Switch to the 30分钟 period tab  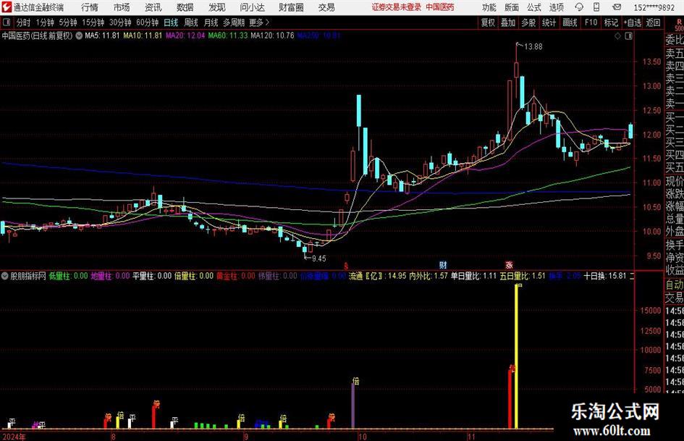pos(120,22)
